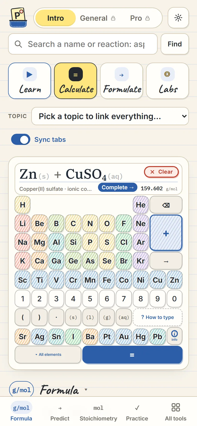Image resolution: width=197 pixels, height=426 pixels.
Task: Click the Complete arrow button
Action: (118, 188)
